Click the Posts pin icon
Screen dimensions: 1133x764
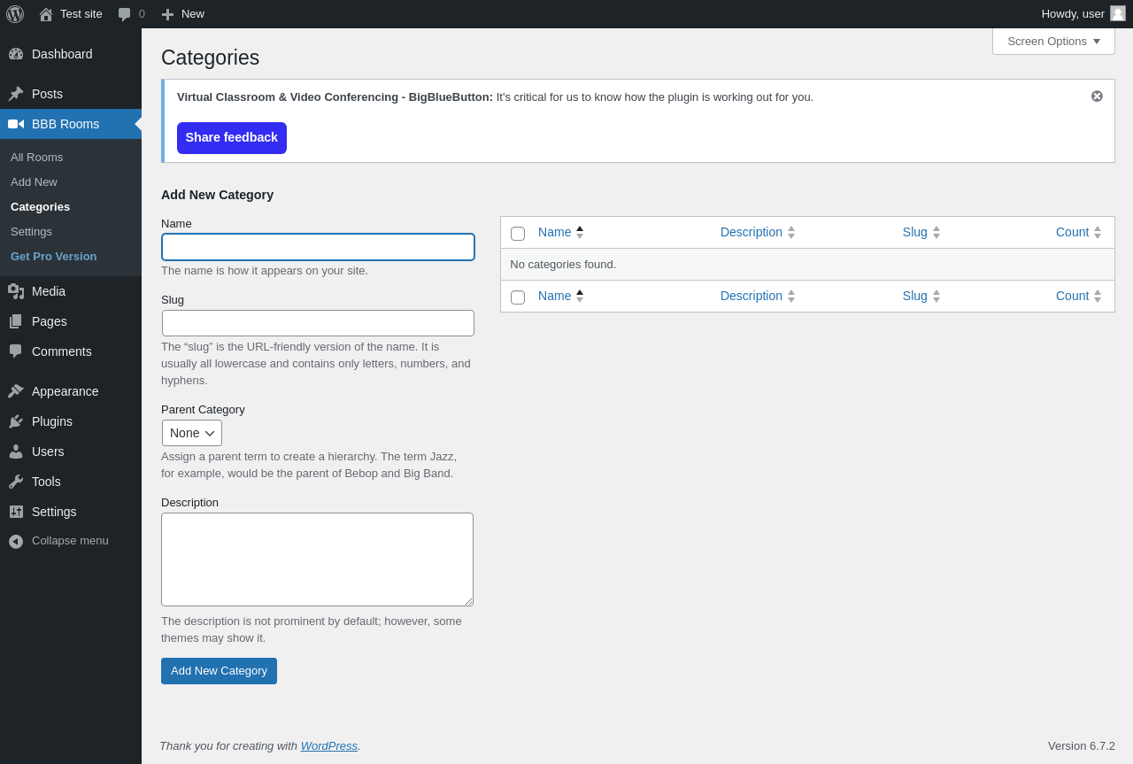point(16,94)
